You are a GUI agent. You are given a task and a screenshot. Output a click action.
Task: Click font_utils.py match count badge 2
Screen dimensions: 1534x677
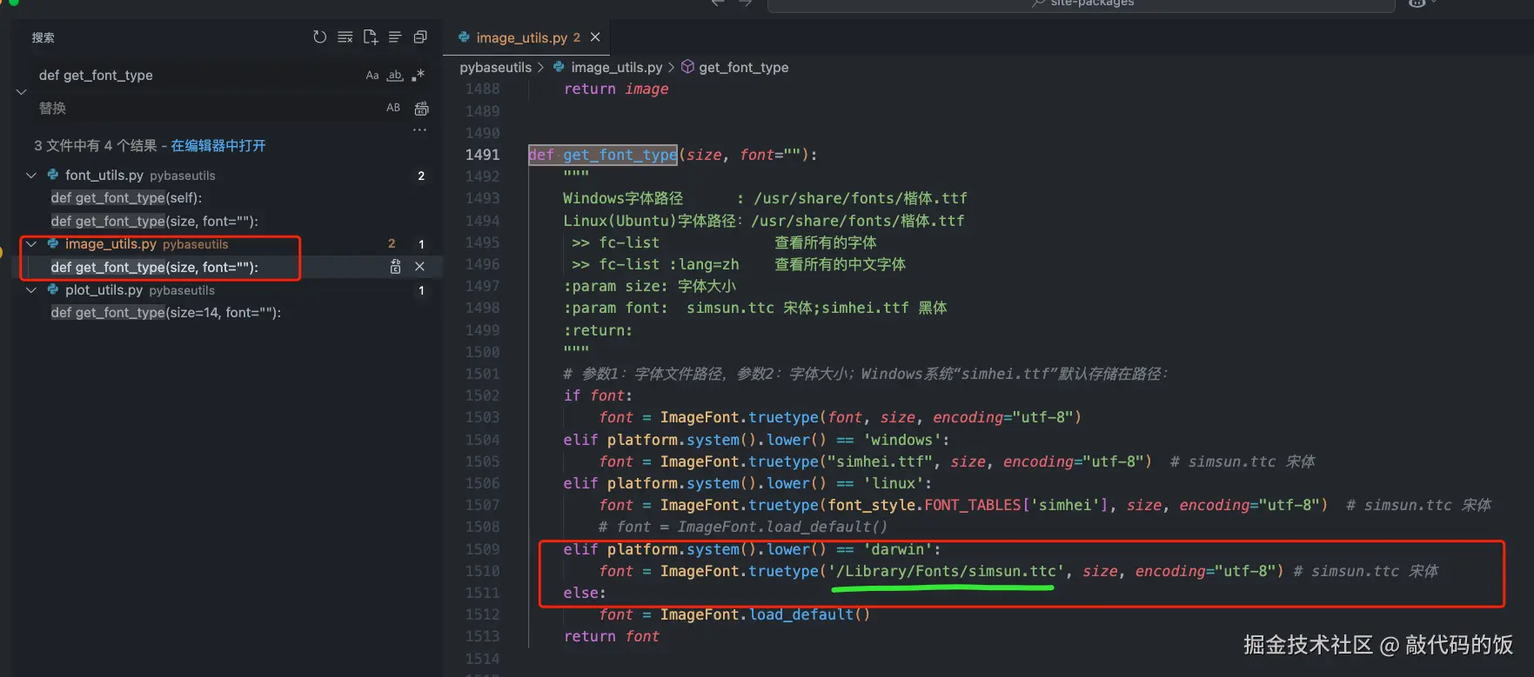pos(421,176)
